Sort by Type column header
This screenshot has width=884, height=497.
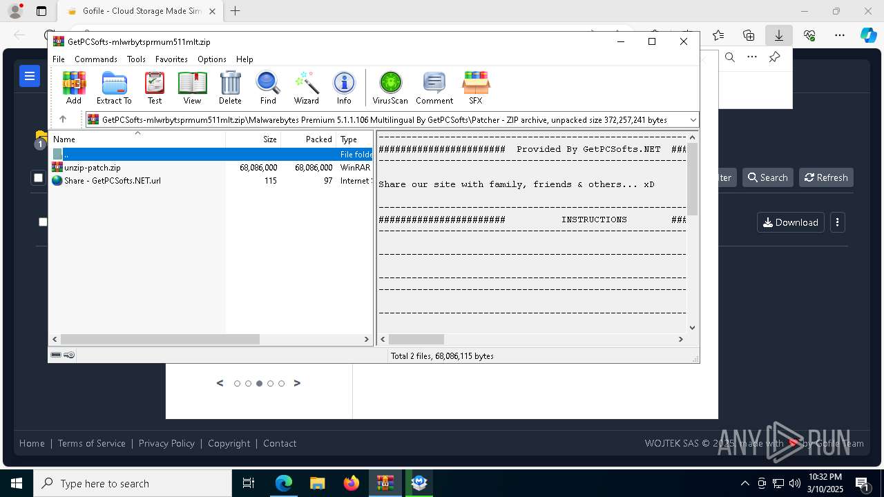pos(354,139)
